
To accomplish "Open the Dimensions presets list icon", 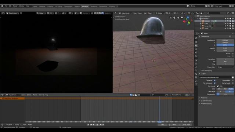I will [230, 37].
